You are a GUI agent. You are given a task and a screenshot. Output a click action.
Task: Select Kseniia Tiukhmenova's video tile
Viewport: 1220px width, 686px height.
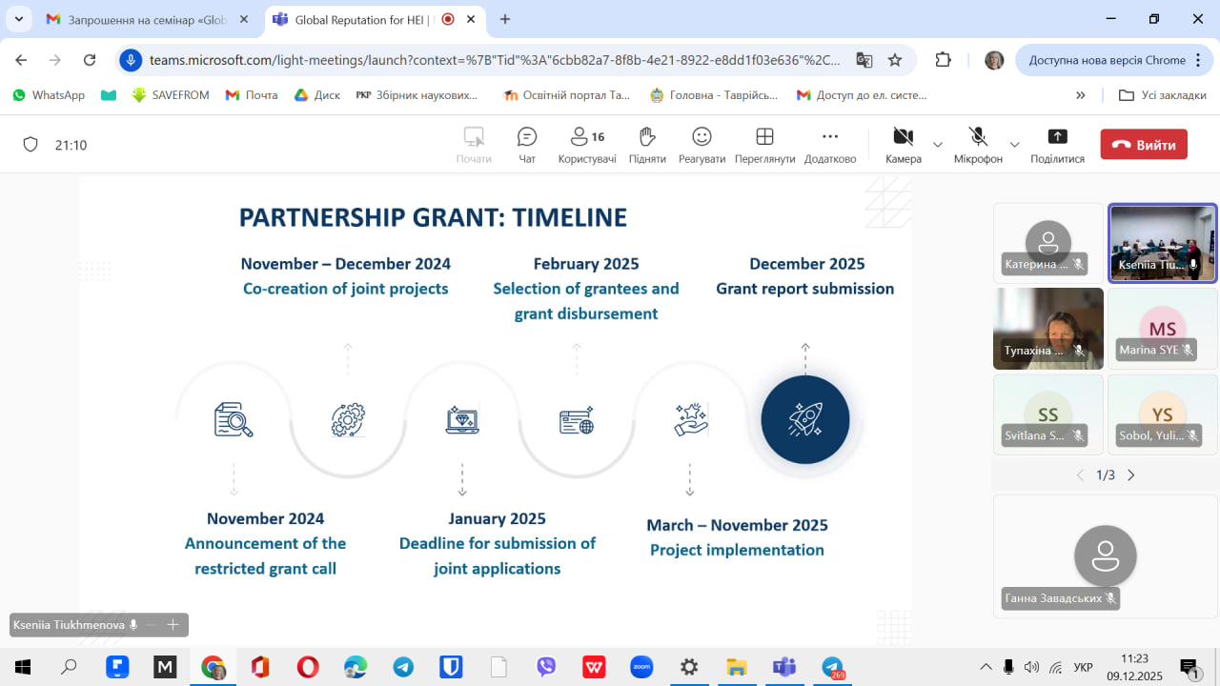click(1163, 243)
